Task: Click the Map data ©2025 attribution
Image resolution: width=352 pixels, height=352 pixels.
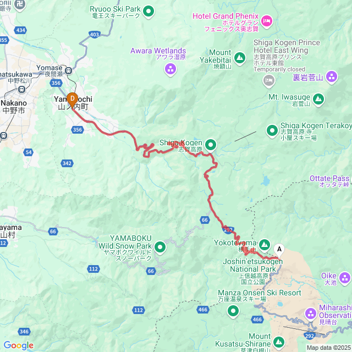Action: [x=329, y=348]
